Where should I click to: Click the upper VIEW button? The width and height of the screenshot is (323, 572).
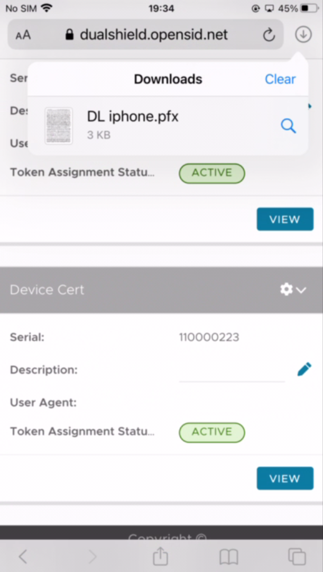[285, 219]
